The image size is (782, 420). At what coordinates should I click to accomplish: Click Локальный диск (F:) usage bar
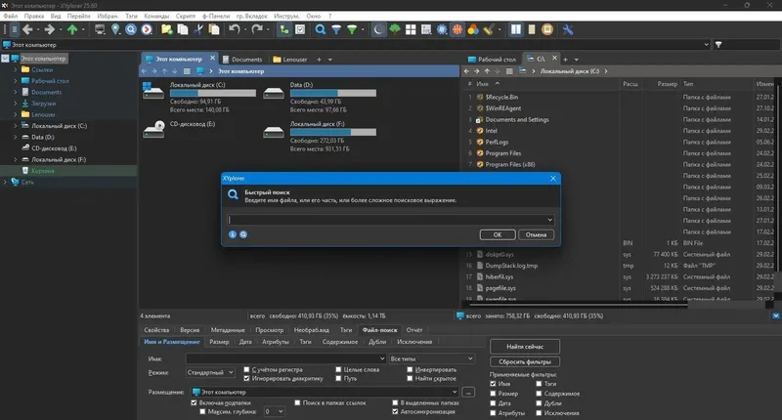pos(333,132)
